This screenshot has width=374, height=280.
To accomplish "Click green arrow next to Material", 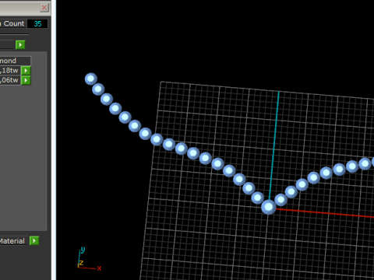I will (34, 240).
